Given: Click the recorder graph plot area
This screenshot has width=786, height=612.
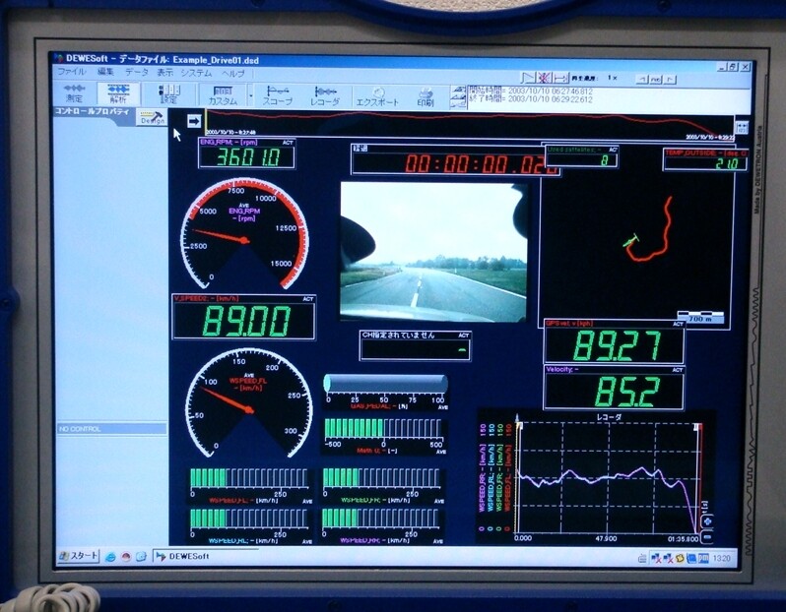Looking at the screenshot, I should click(609, 477).
